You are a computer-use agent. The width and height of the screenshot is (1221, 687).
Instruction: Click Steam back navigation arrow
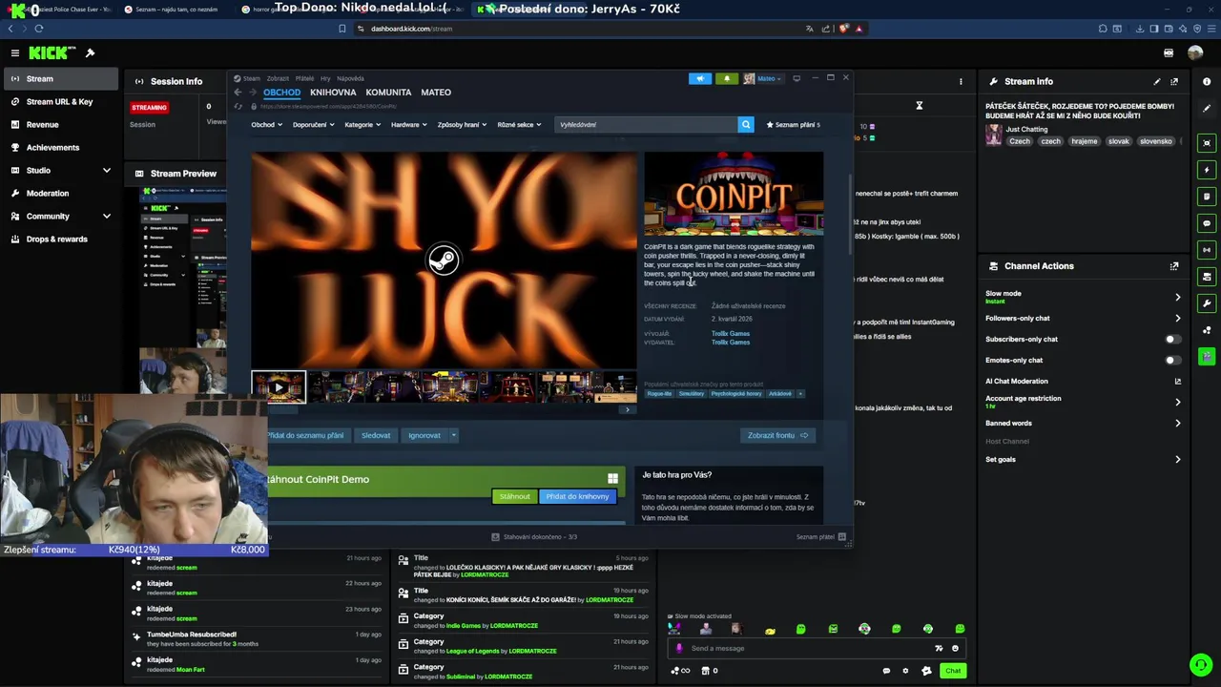[x=238, y=93]
